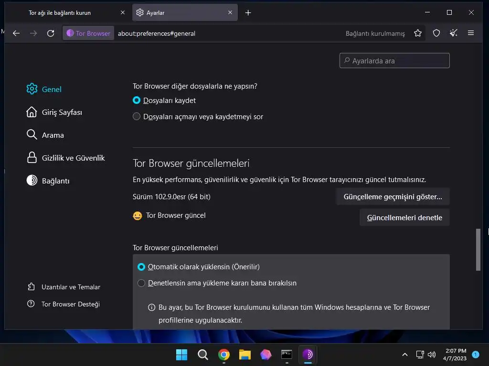Open Gizlilik ve Güvenlik settings
The height and width of the screenshot is (366, 489).
(65, 158)
